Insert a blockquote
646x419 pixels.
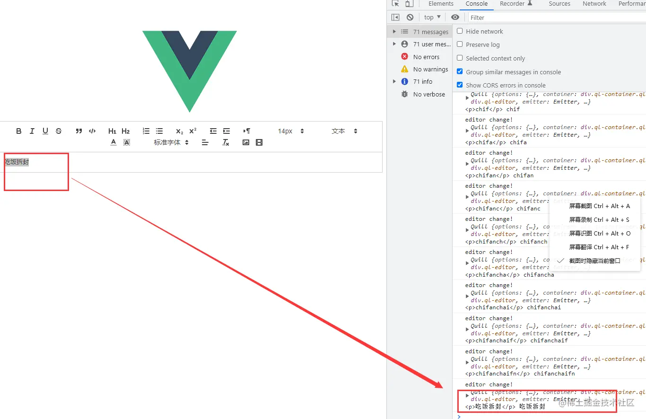[x=79, y=131]
